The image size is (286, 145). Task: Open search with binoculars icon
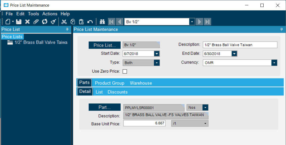click(x=102, y=22)
